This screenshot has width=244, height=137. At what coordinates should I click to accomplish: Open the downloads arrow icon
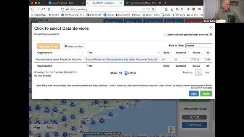point(172,9)
